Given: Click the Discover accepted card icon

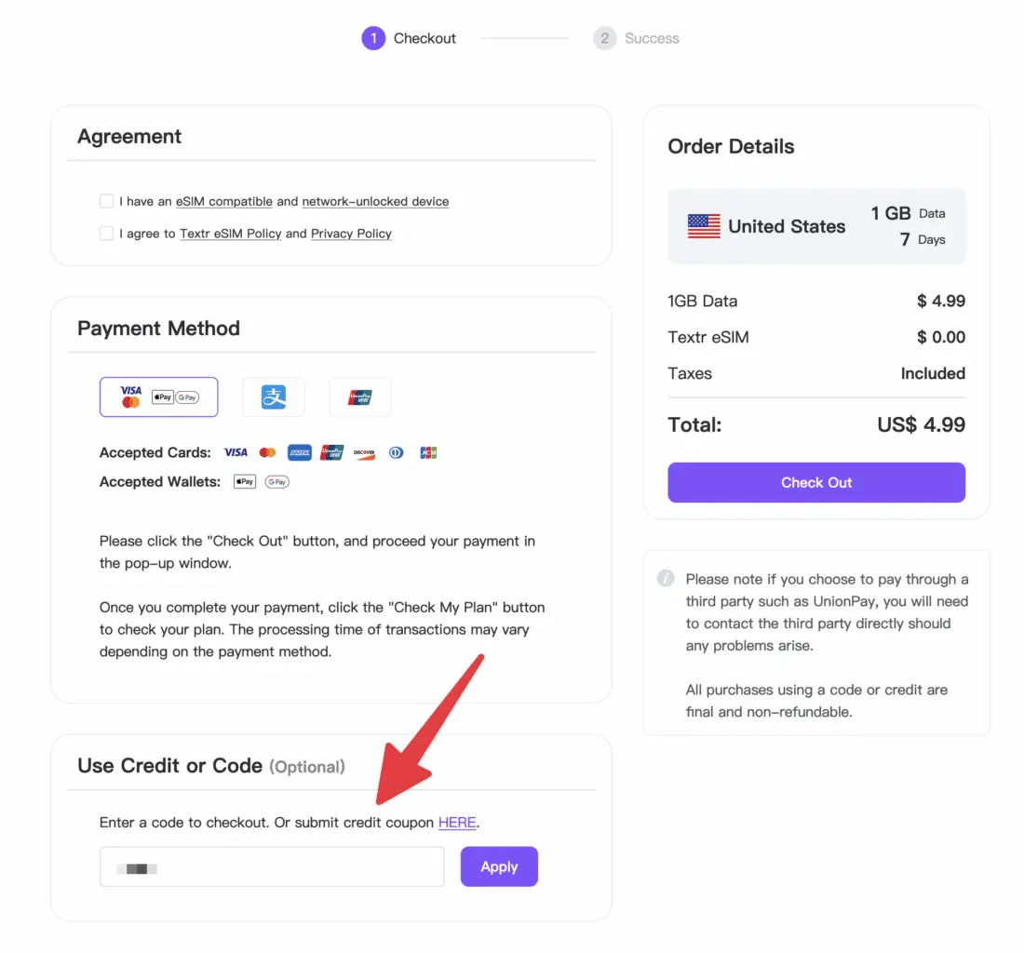Looking at the screenshot, I should [x=364, y=453].
